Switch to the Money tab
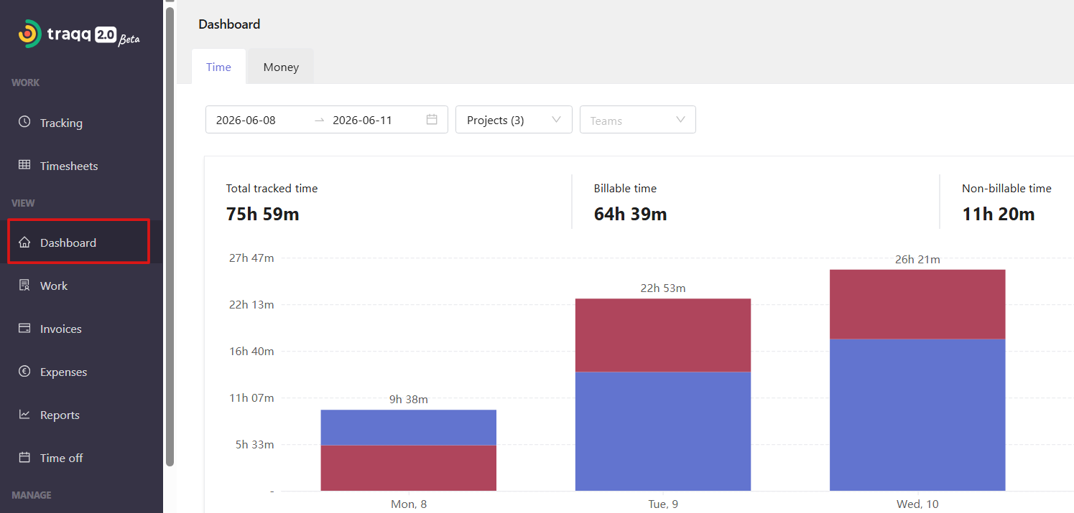The height and width of the screenshot is (513, 1074). [281, 67]
